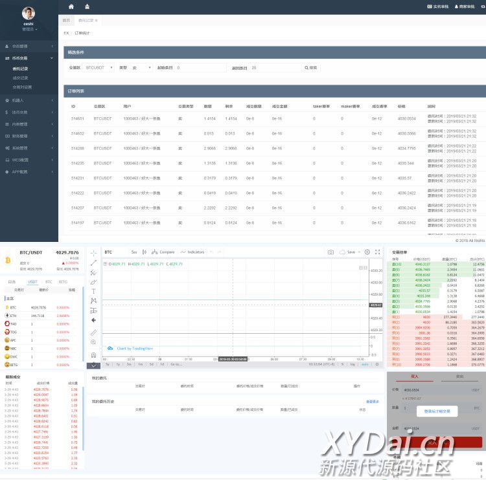The image size is (486, 480).
Task: Open highlighted first submenu item in sidebar
Action: coord(20,69)
